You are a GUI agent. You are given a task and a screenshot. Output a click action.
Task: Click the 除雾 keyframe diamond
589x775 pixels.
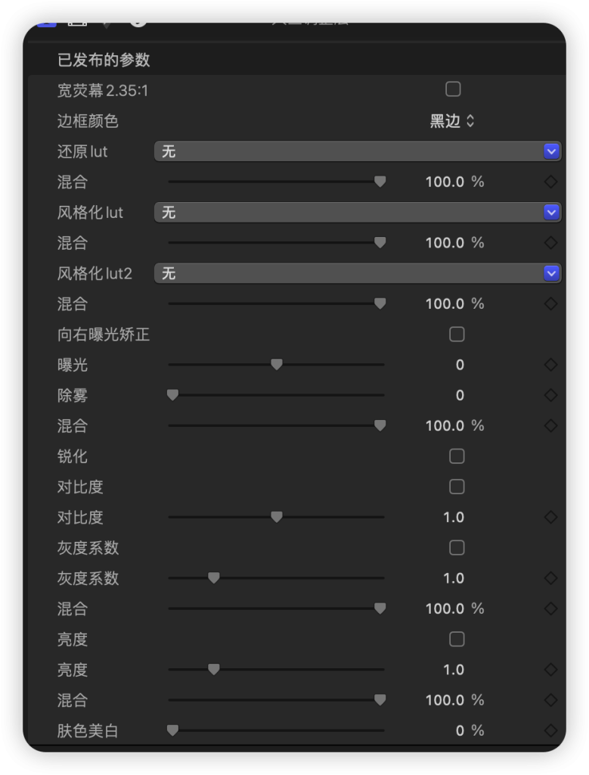click(550, 395)
